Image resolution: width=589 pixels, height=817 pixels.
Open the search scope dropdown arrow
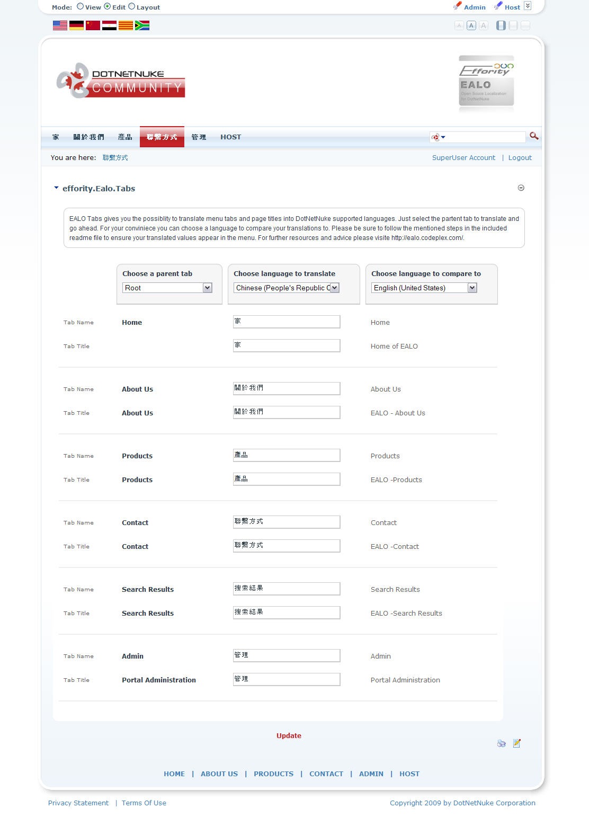(x=443, y=137)
